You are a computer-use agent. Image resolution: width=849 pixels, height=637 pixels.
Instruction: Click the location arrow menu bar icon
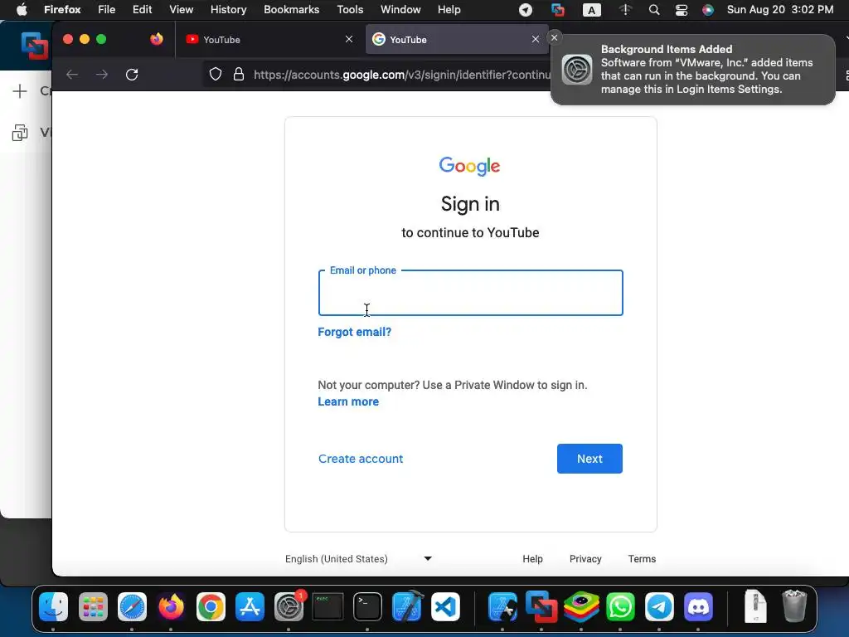point(525,10)
